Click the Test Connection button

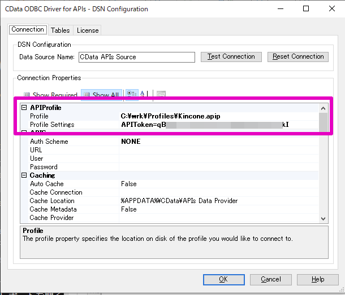(x=231, y=57)
